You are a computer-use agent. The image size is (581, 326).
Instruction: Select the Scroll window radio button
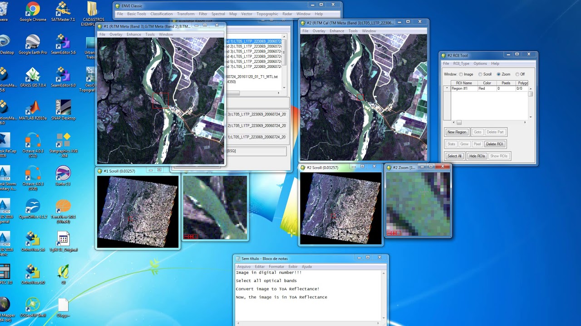pyautogui.click(x=480, y=74)
